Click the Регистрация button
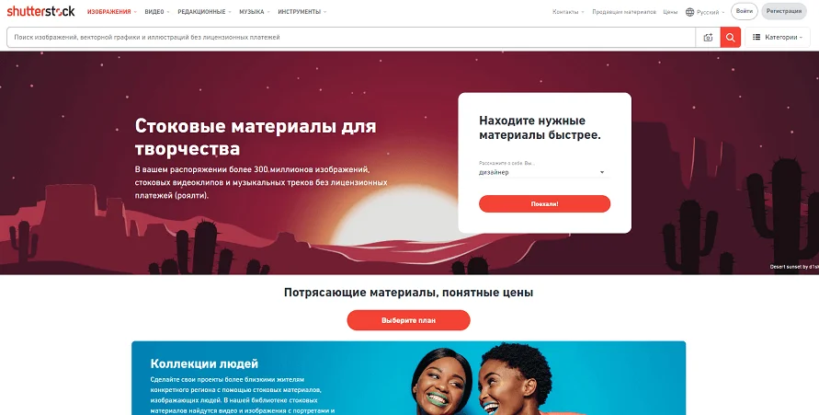Viewport: 819px width, 415px height. pos(784,11)
